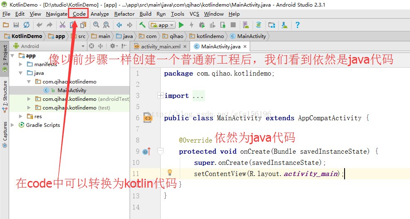This screenshot has width=410, height=219.
Task: Click the Save All icon
Action: click(16, 25)
